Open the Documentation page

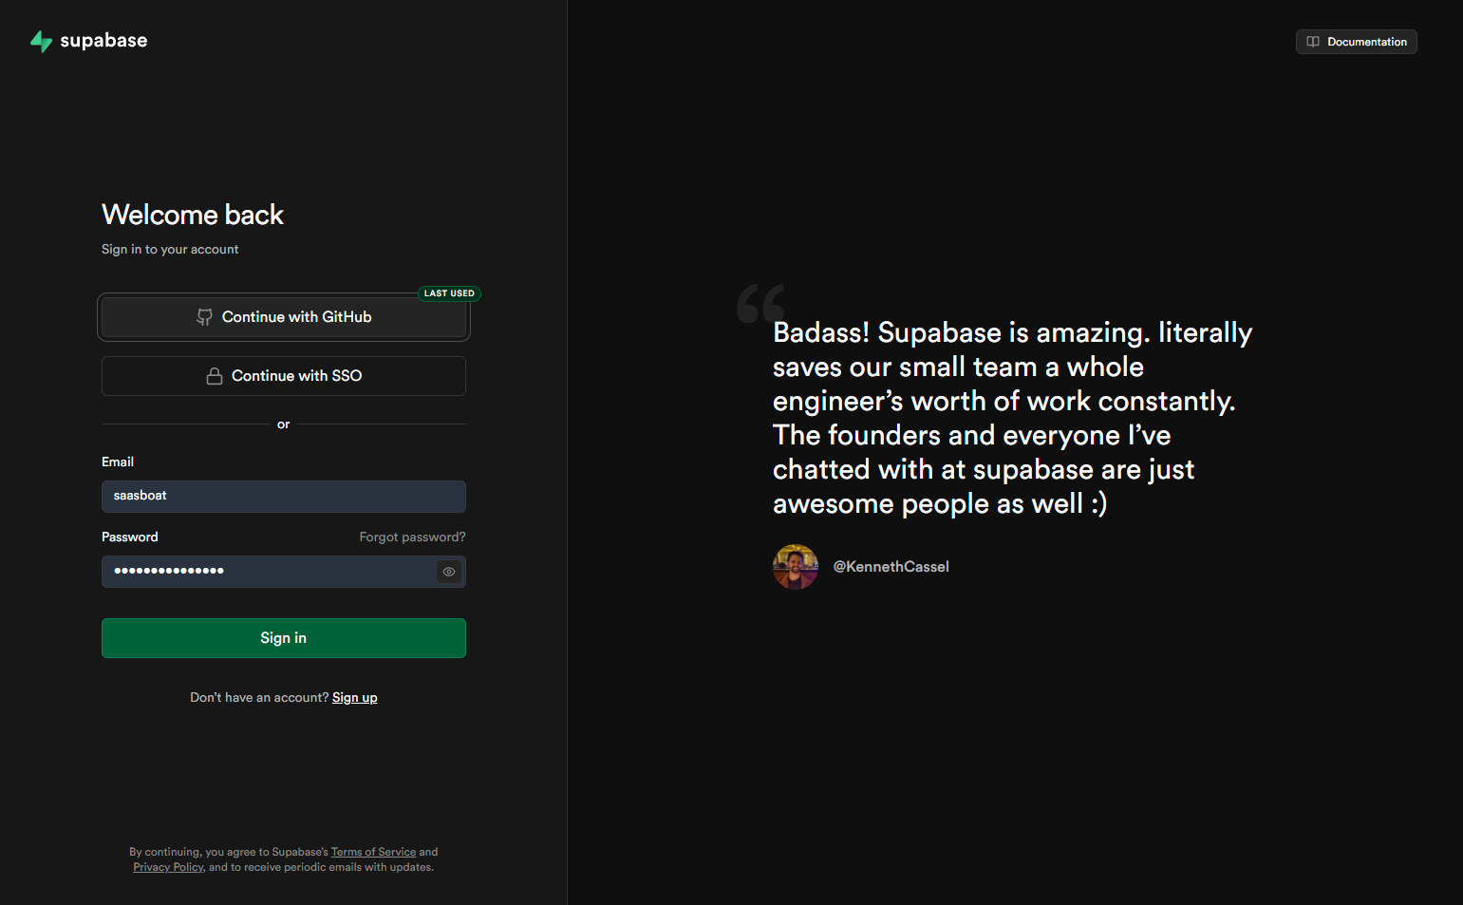1356,42
